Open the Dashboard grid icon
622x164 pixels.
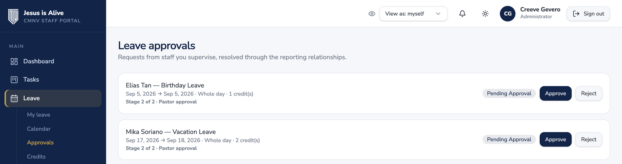(14, 62)
